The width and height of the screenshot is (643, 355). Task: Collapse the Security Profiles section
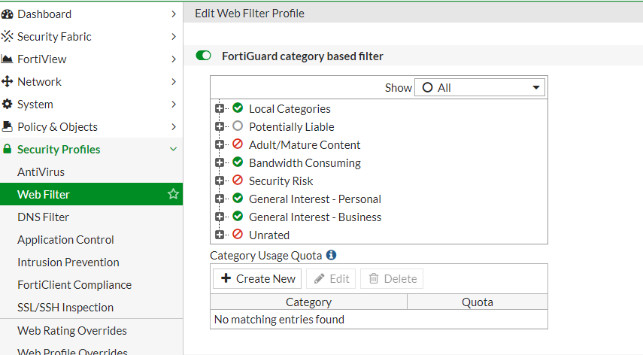pos(174,149)
